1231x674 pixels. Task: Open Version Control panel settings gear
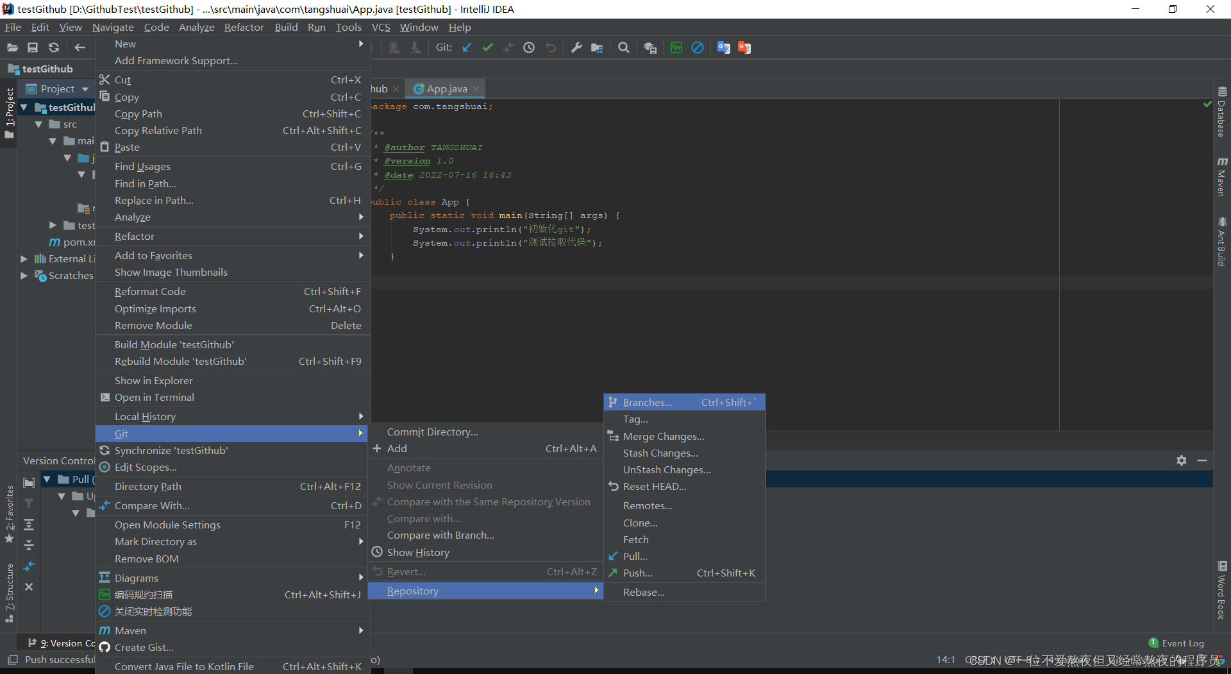tap(1182, 460)
